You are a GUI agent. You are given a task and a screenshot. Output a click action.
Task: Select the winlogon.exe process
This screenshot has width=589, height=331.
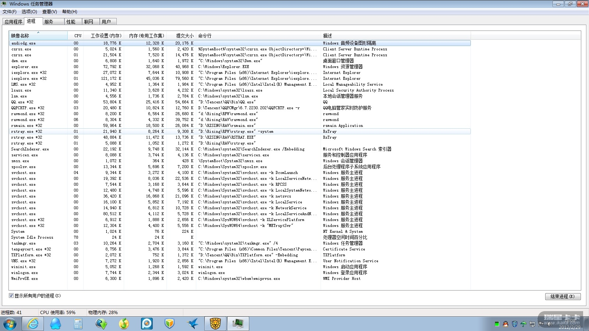(240, 273)
